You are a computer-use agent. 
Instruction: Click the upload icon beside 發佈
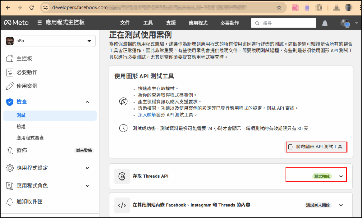[x=10, y=151]
